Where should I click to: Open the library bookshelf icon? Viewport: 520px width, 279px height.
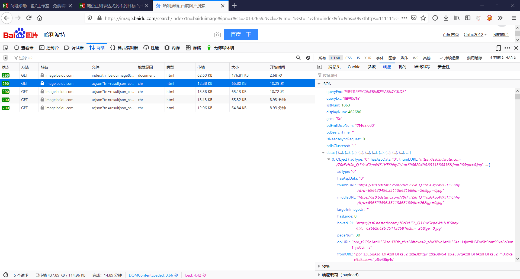click(457, 18)
